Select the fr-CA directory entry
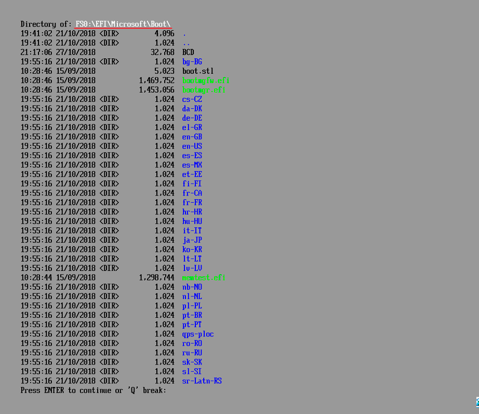This screenshot has height=414, width=479. (x=192, y=193)
